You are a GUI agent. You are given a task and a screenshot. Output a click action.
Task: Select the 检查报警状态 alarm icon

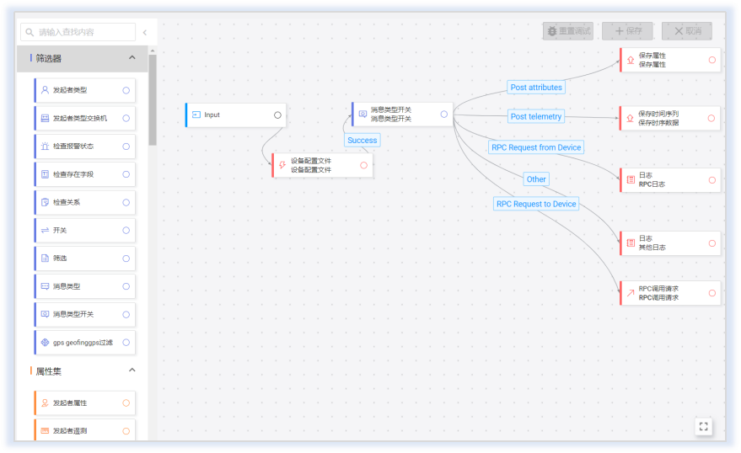45,147
